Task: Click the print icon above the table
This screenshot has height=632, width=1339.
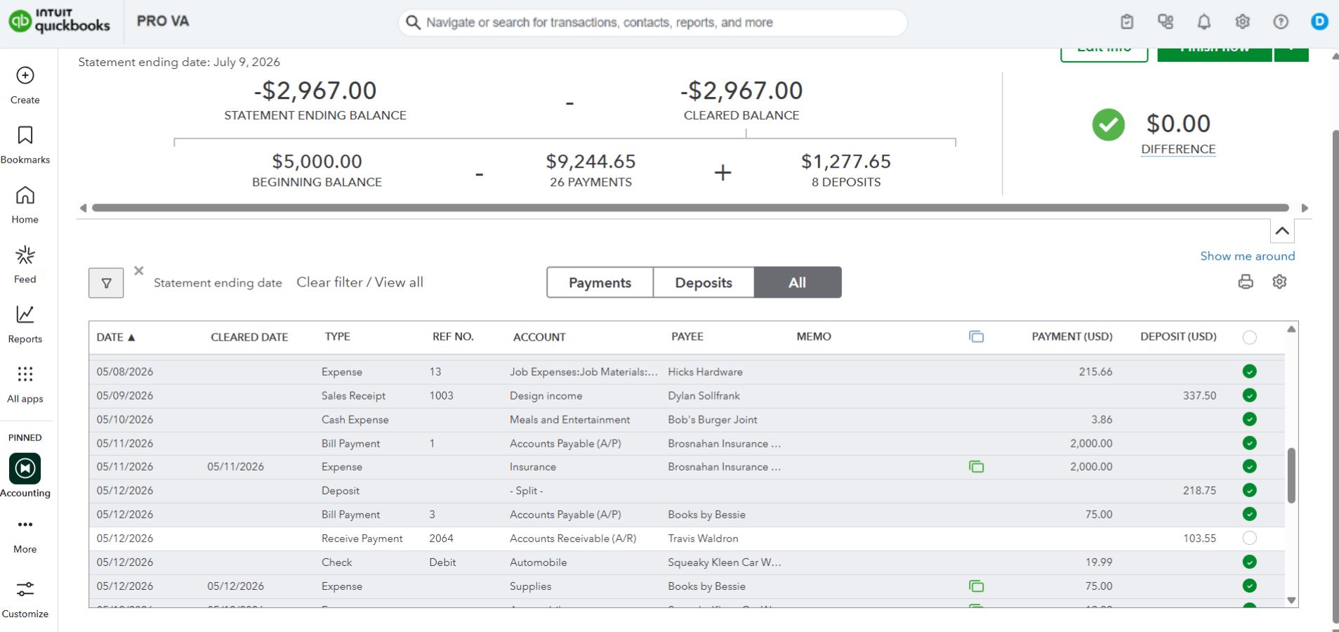Action: click(1246, 282)
